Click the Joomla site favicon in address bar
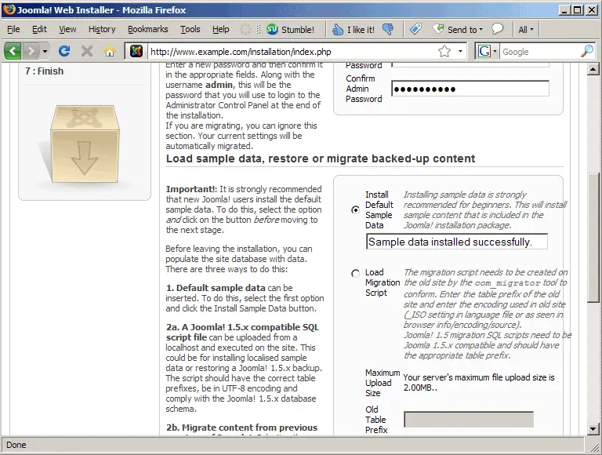 (x=136, y=51)
